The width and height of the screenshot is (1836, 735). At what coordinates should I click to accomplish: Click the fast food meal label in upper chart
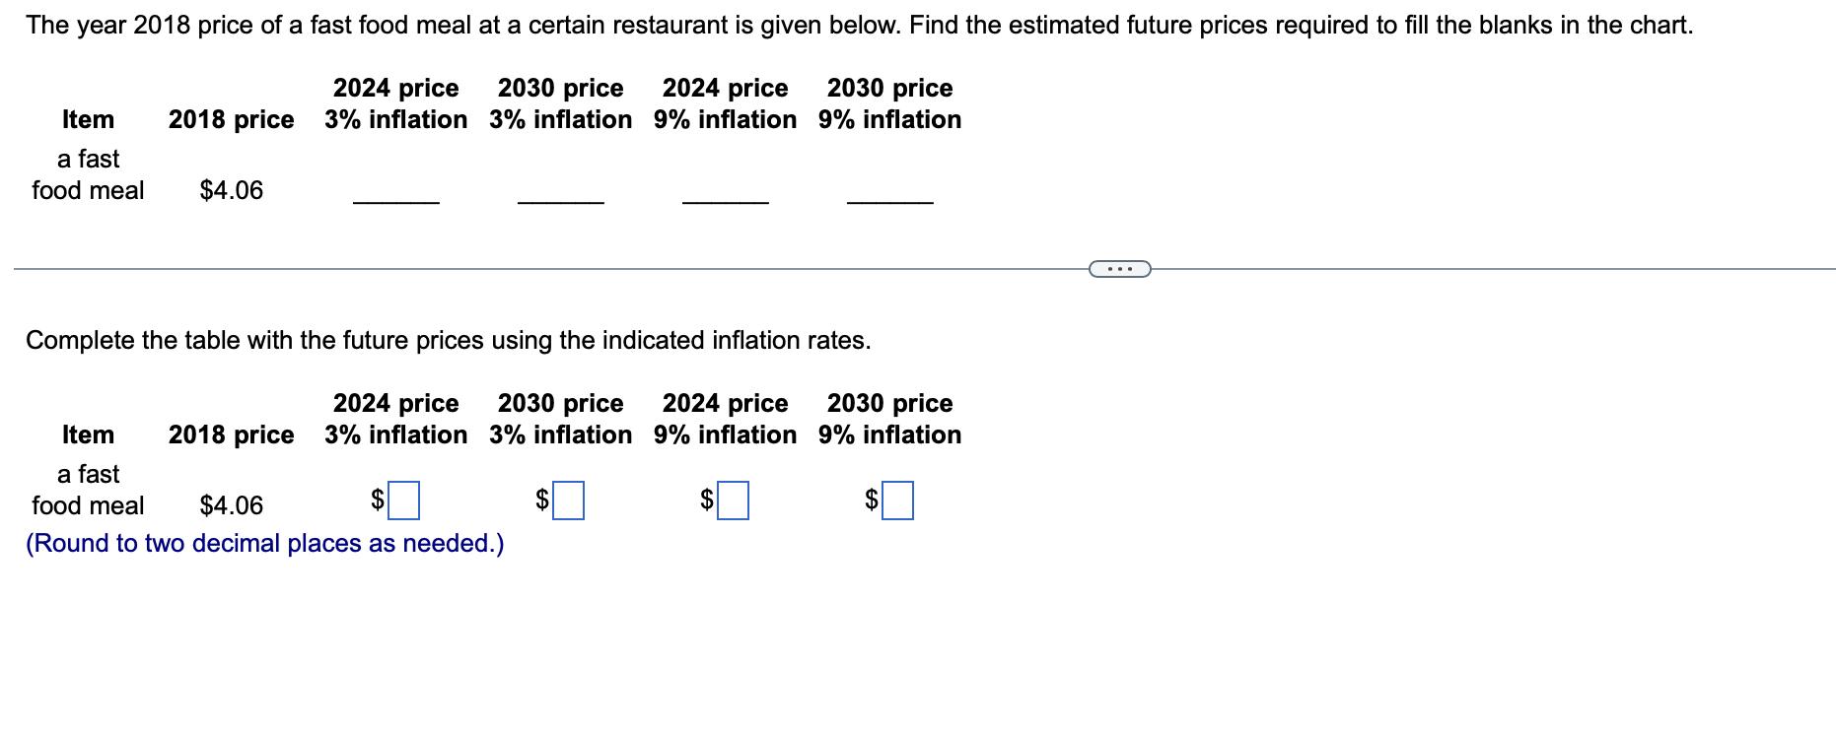[88, 174]
